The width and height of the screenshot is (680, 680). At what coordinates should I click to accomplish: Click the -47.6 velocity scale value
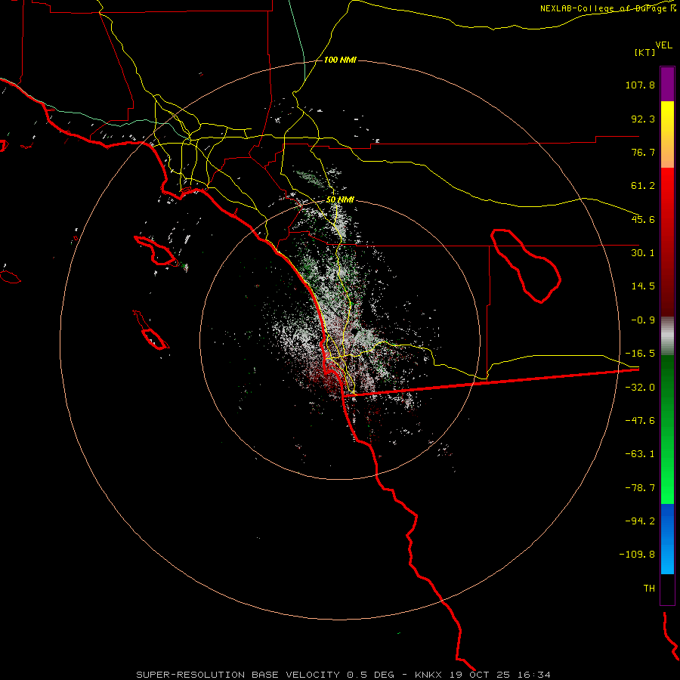click(640, 421)
